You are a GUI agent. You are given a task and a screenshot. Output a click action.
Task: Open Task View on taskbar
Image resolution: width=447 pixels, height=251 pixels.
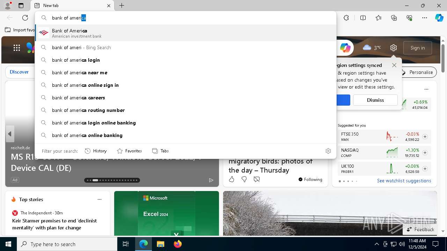tap(126, 244)
